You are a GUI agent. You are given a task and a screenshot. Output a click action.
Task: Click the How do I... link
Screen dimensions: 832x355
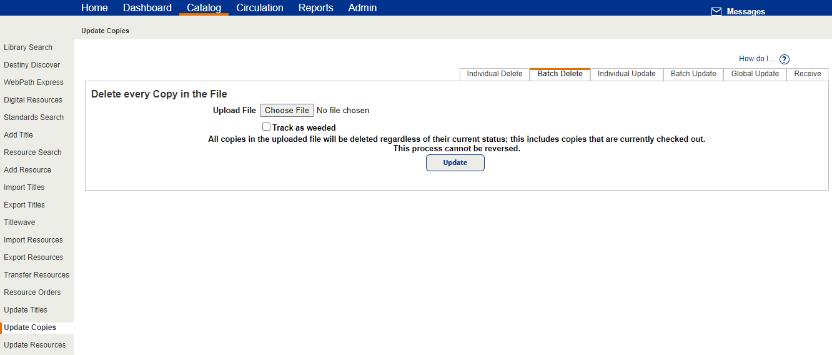pyautogui.click(x=756, y=59)
